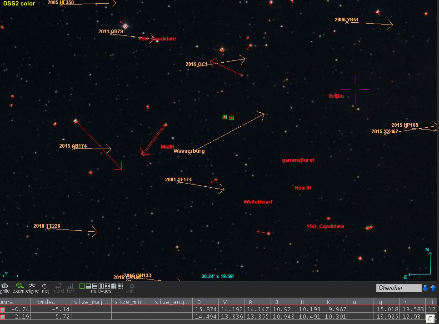The height and width of the screenshot is (324, 439).
Task: Click the Chercher search field
Action: click(x=399, y=288)
